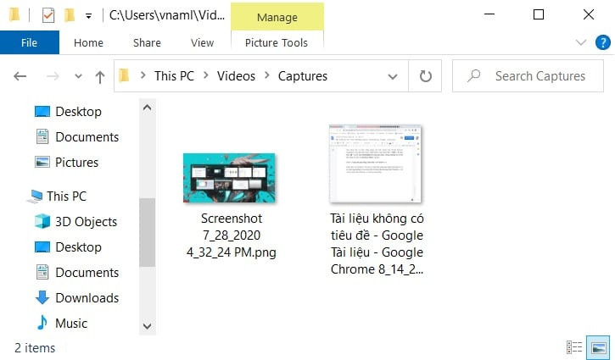Open Help with the question mark icon
This screenshot has width=615, height=360.
(601, 42)
